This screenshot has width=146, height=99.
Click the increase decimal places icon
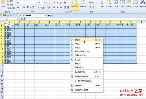coord(90,7)
